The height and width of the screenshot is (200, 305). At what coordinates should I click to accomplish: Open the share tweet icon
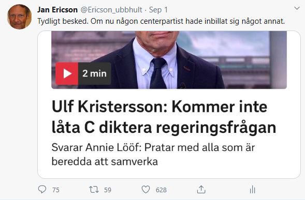coord(201,189)
